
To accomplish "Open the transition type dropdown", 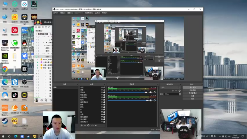I will [x=170, y=87].
